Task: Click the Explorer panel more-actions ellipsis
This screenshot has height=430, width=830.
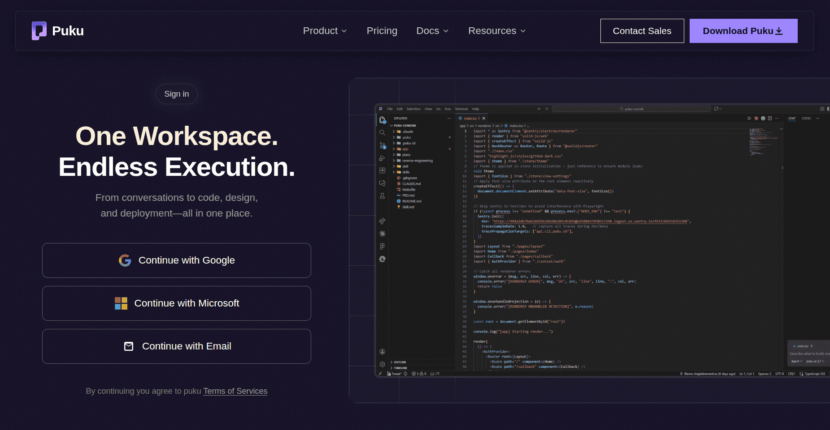Action: pyautogui.click(x=449, y=119)
